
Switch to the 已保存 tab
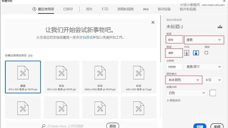point(68,9)
